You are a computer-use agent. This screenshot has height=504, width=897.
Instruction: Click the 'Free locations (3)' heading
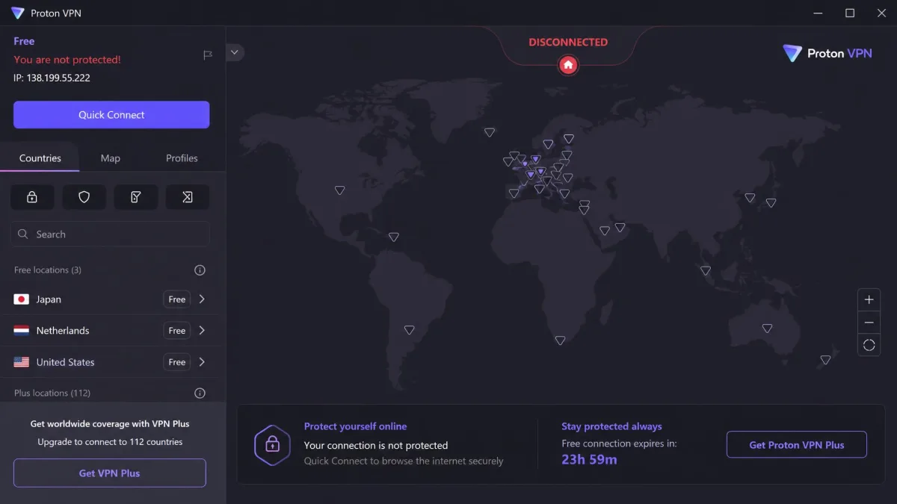pyautogui.click(x=48, y=270)
